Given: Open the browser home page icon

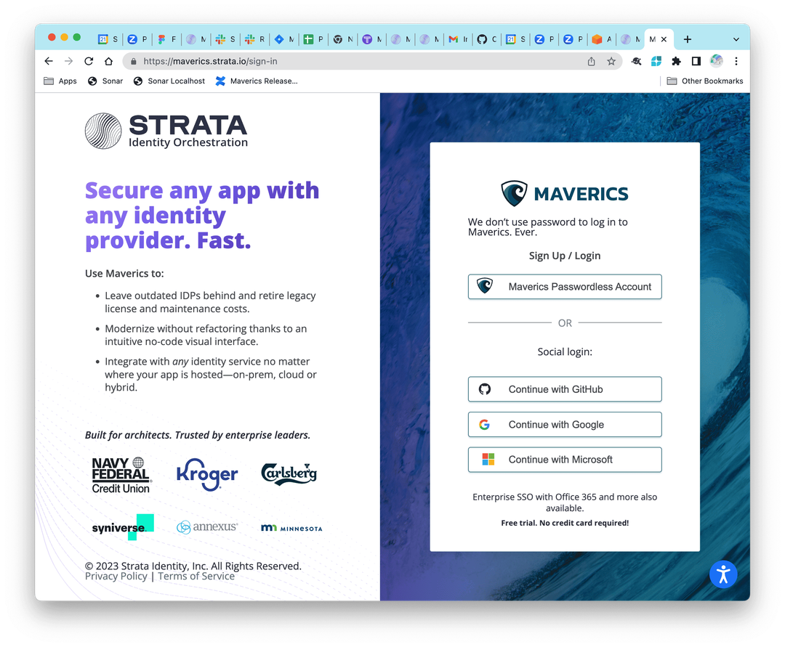Looking at the screenshot, I should (108, 61).
